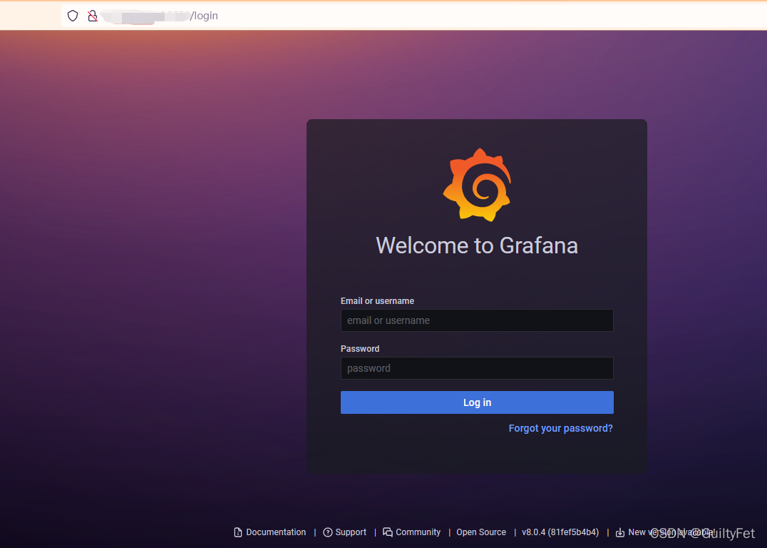Open the Forgot your password link

pyautogui.click(x=560, y=429)
